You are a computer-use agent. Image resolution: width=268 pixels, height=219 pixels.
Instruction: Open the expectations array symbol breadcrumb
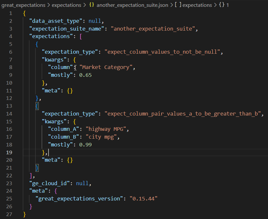coord(197,6)
